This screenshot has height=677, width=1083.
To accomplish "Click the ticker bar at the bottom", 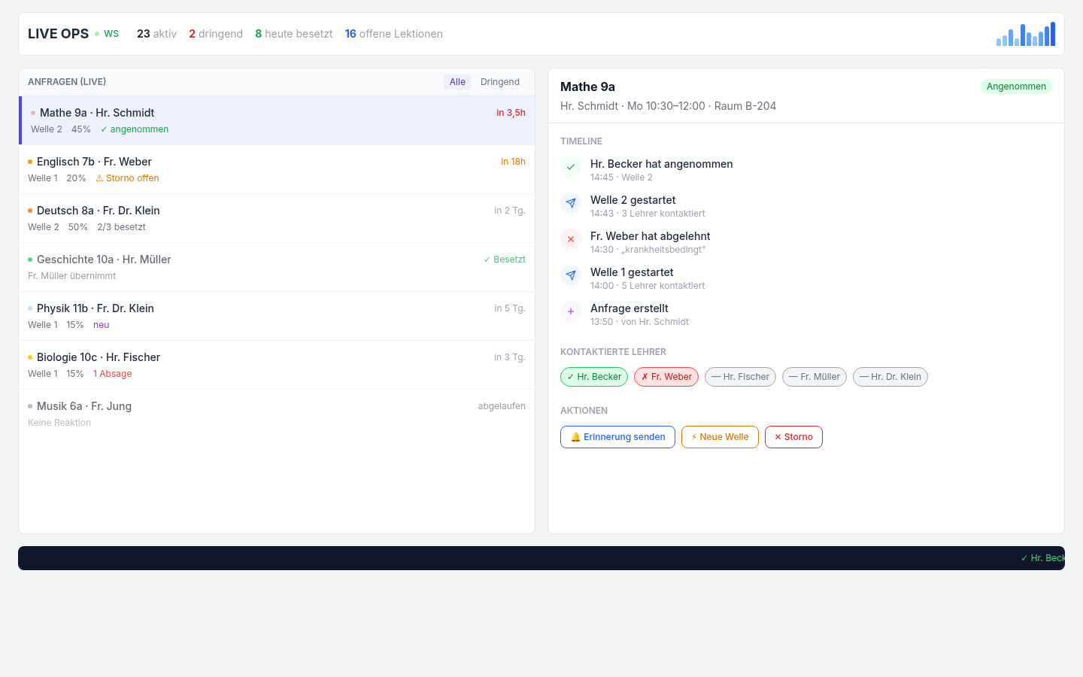I will point(541,558).
